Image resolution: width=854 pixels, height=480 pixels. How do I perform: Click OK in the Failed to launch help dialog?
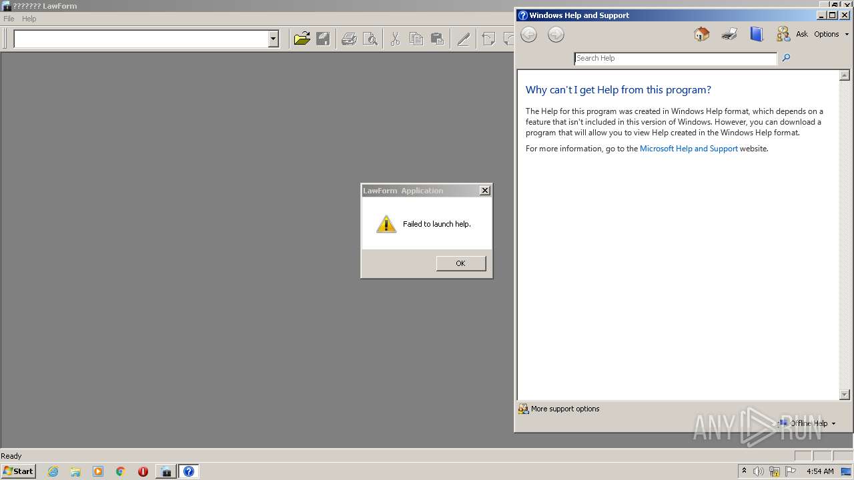click(x=461, y=263)
